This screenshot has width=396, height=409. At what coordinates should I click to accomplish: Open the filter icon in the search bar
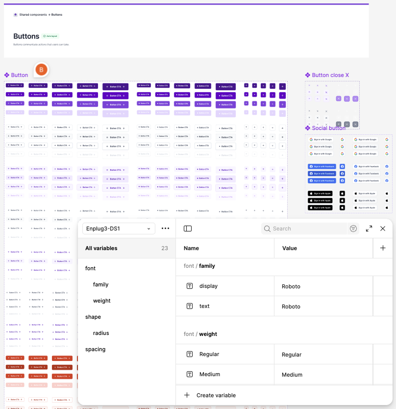(353, 229)
